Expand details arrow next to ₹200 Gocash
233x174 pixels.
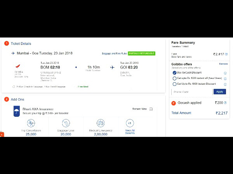coord(226,103)
